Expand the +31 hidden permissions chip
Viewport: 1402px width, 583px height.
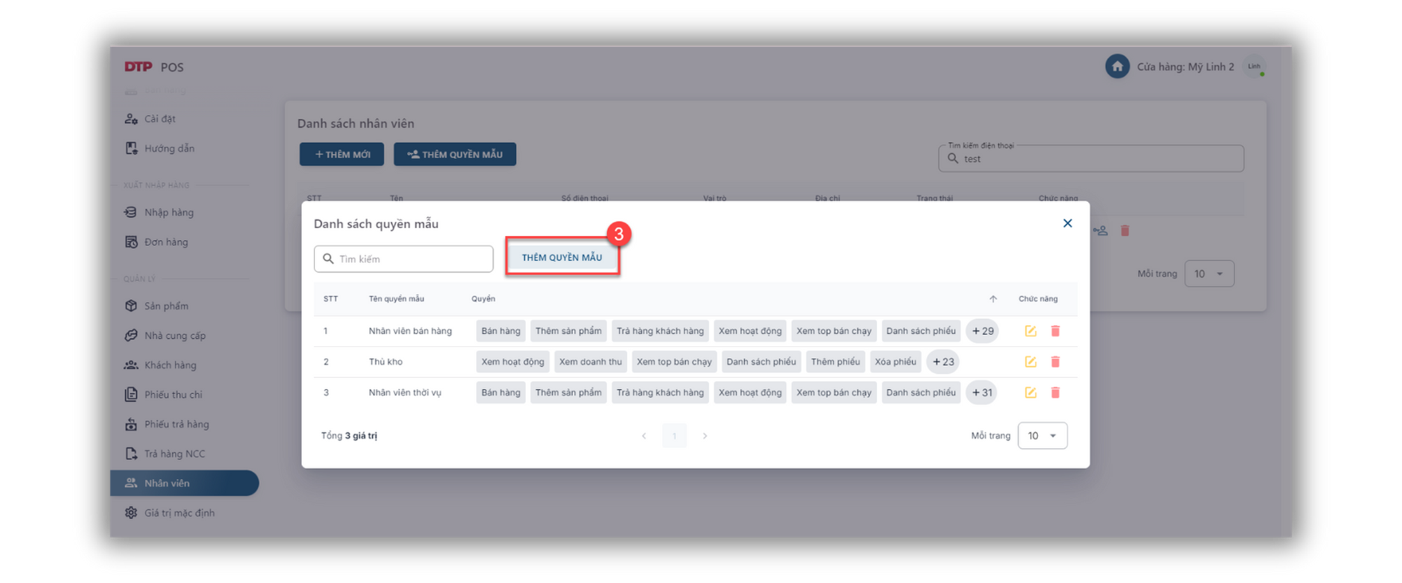coord(982,393)
